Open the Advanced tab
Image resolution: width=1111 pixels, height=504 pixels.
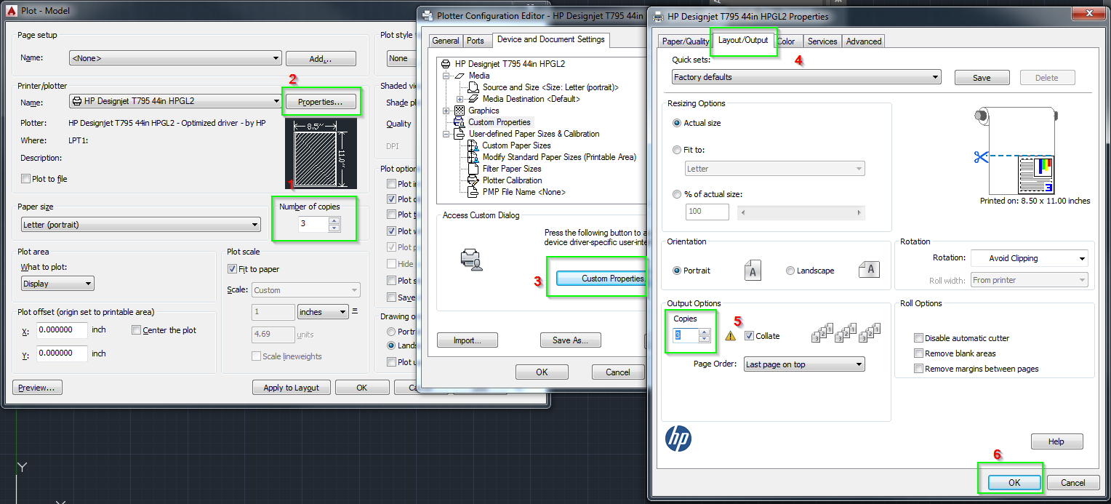(864, 41)
